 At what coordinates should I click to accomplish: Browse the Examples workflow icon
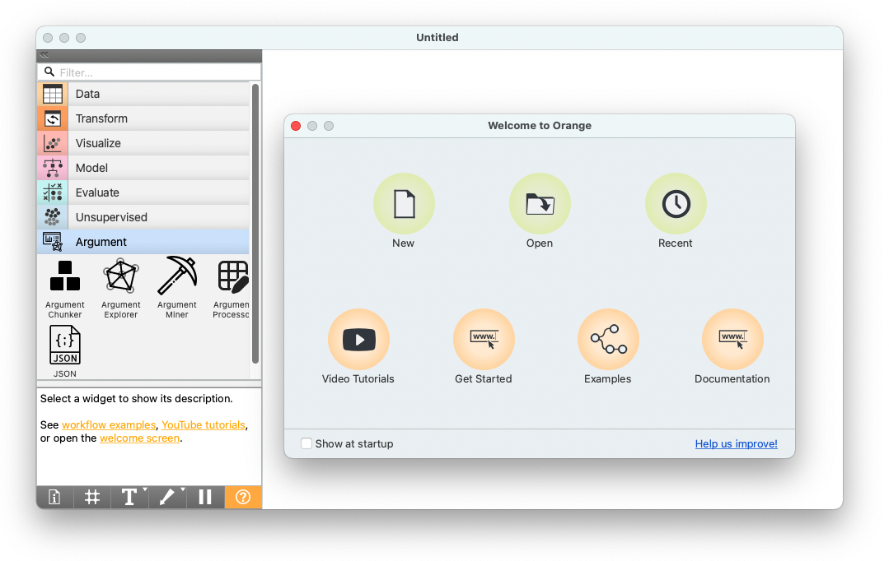tap(608, 339)
